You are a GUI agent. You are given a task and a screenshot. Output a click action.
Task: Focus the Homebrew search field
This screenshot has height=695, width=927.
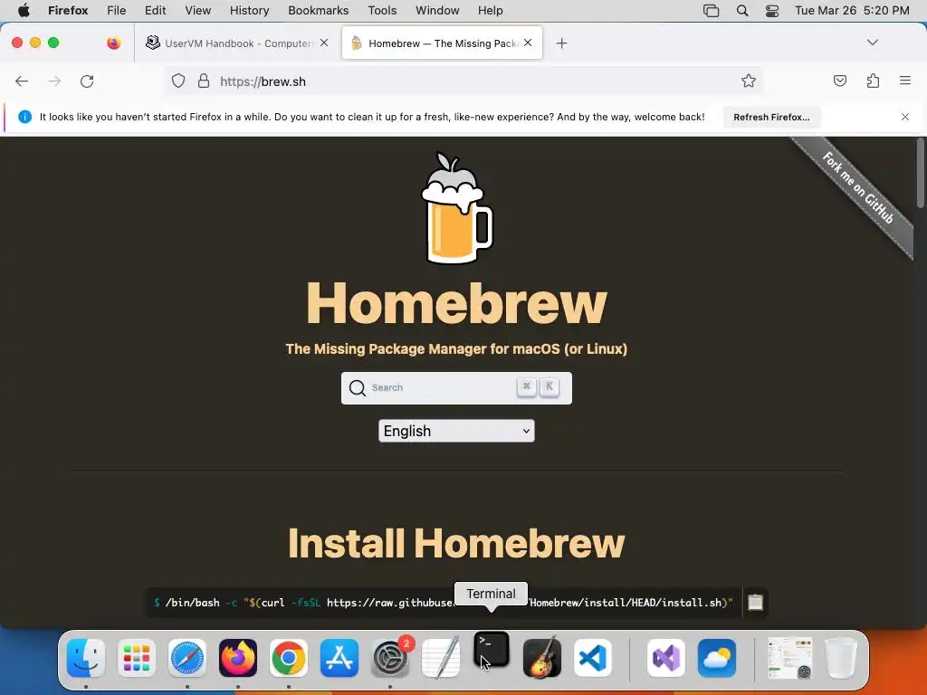pyautogui.click(x=456, y=388)
